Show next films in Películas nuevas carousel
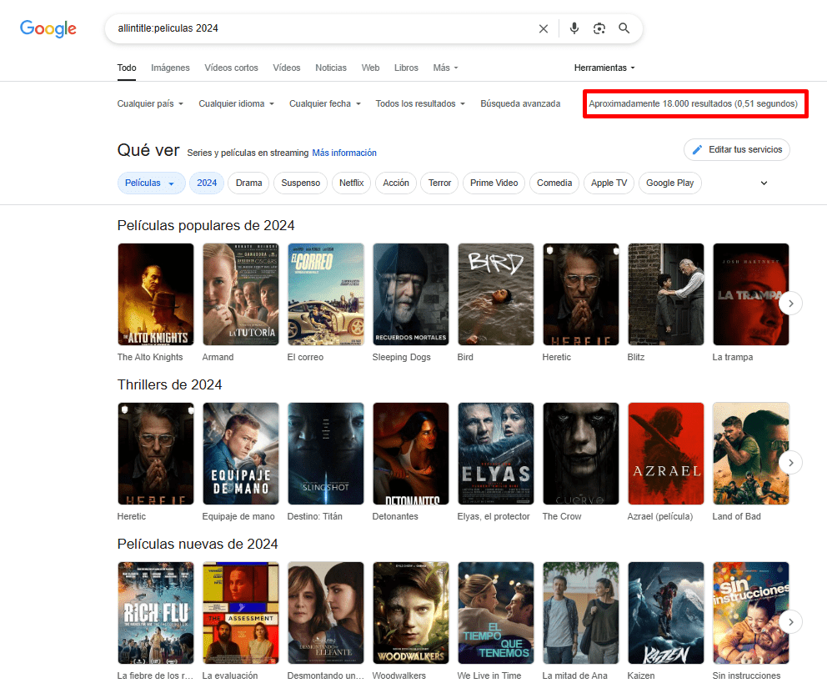827x693 pixels. [790, 622]
